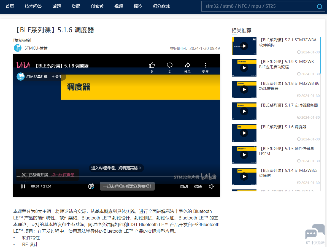The image size is (327, 247).
Task: Pause the video playback
Action: (x=23, y=186)
